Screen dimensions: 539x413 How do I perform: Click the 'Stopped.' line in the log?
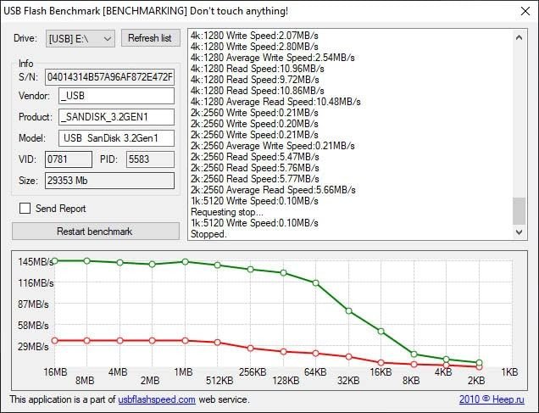click(x=208, y=234)
